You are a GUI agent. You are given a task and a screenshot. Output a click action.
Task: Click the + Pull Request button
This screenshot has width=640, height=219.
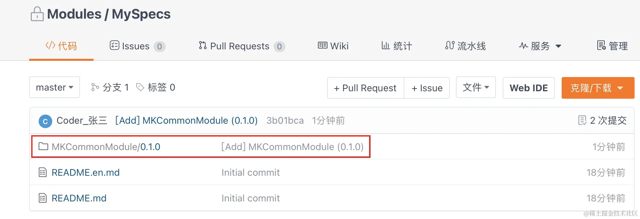(365, 88)
